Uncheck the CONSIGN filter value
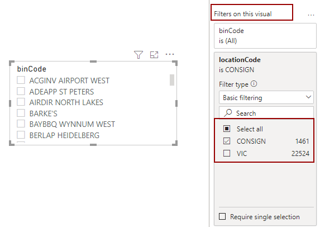Viewport: 320px width, 227px height. tap(227, 141)
